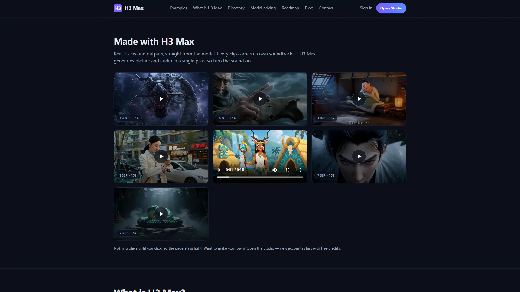Click Sign in
Viewport: 520px width, 292px height.
coord(366,8)
